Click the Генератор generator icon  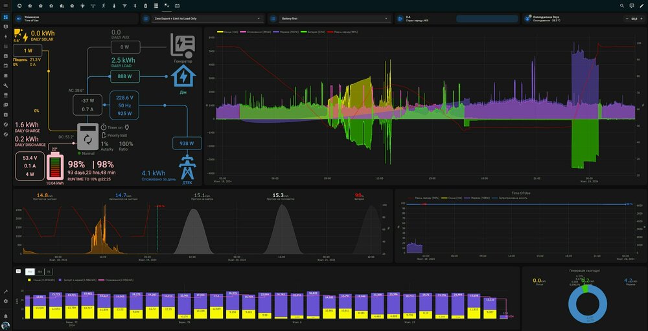click(x=183, y=45)
